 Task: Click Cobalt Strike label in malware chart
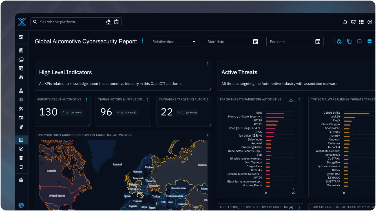pyautogui.click(x=332, y=113)
